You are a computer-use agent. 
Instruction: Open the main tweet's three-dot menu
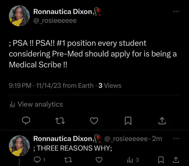(x=176, y=11)
